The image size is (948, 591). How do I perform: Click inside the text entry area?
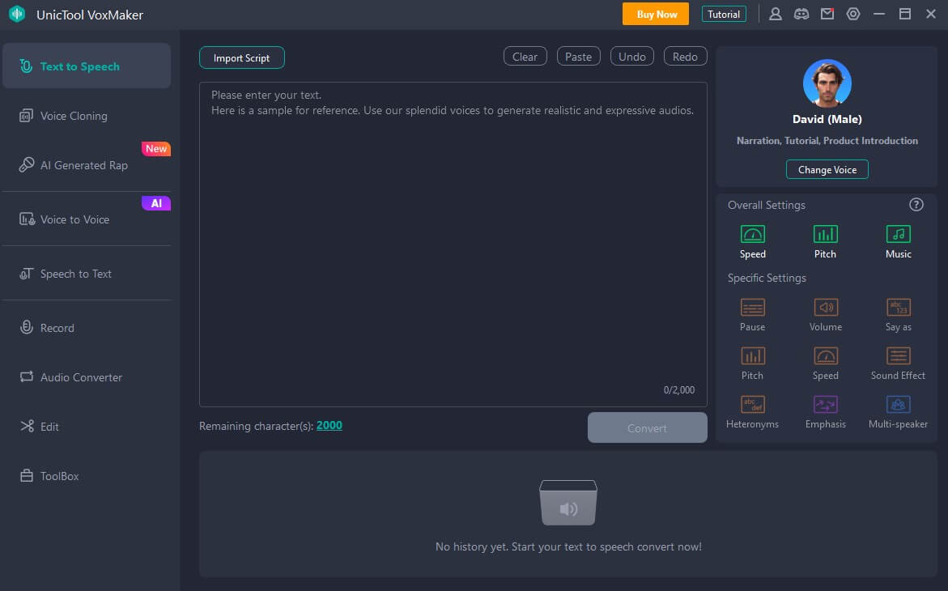[x=453, y=243]
